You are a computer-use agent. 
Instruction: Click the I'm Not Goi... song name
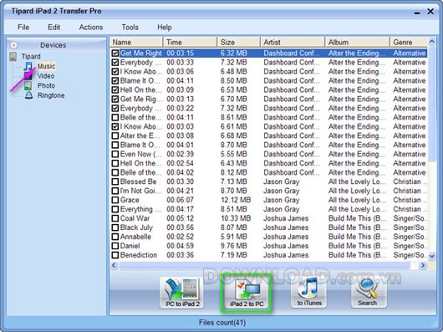point(140,191)
